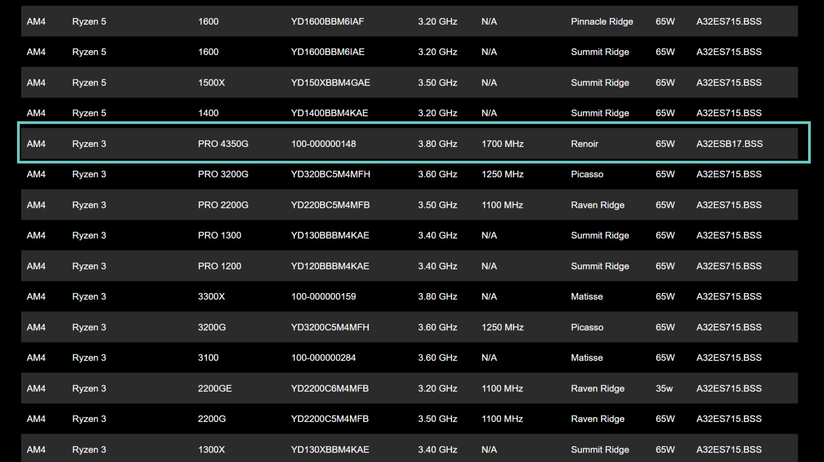
Task: Select the PRO 1200 model cell
Action: click(x=220, y=266)
